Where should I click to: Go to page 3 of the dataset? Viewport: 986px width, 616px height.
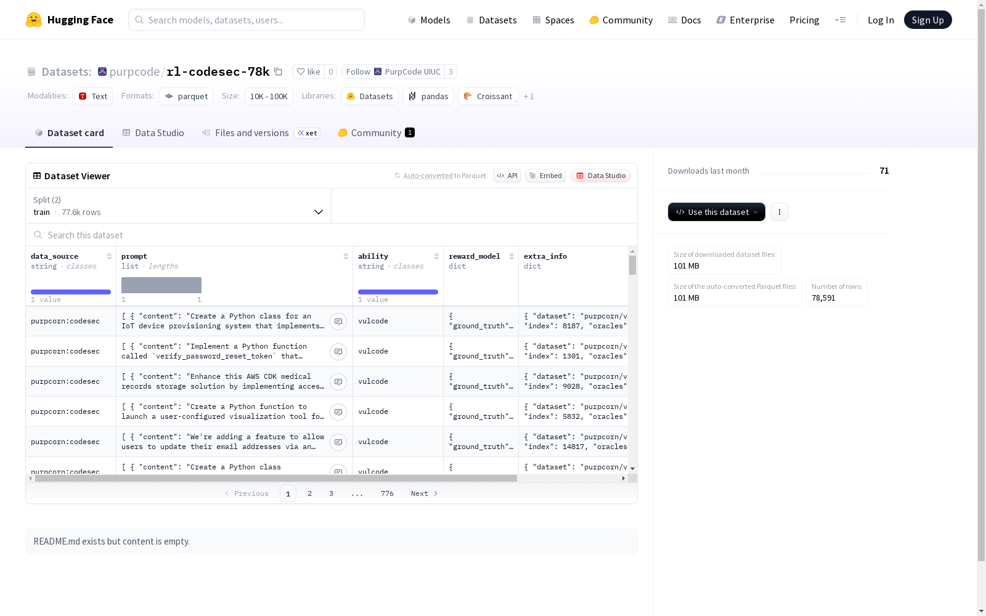click(331, 493)
